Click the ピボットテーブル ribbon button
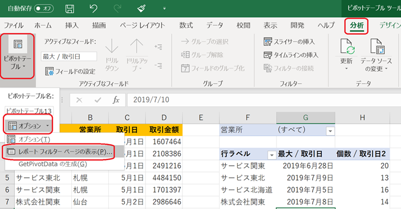The image size is (401, 209). click(17, 56)
